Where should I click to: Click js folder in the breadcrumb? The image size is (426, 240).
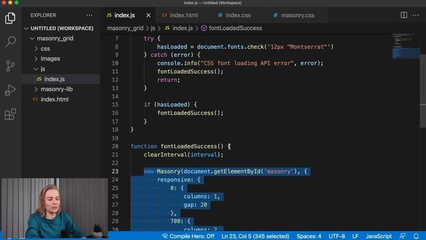(x=153, y=28)
